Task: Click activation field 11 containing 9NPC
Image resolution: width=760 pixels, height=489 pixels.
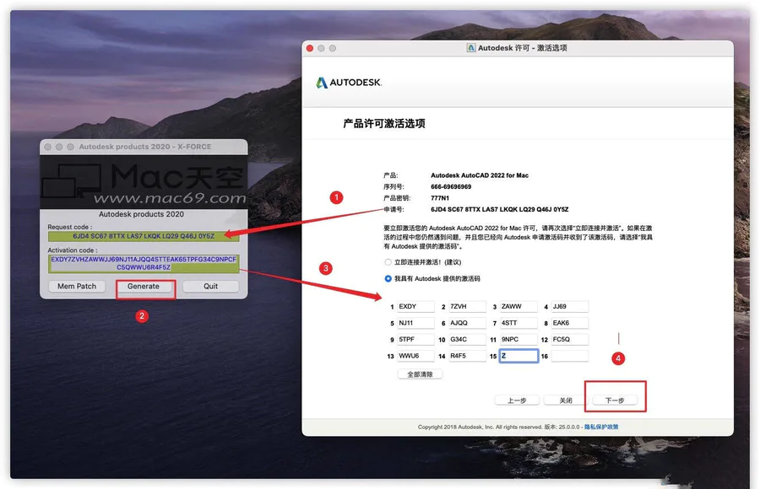Action: click(518, 340)
